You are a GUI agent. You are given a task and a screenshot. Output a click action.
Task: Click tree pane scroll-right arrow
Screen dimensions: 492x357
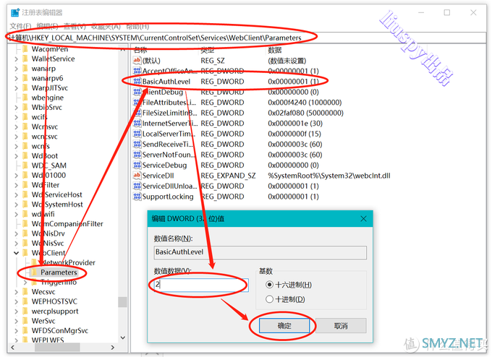pyautogui.click(x=113, y=348)
